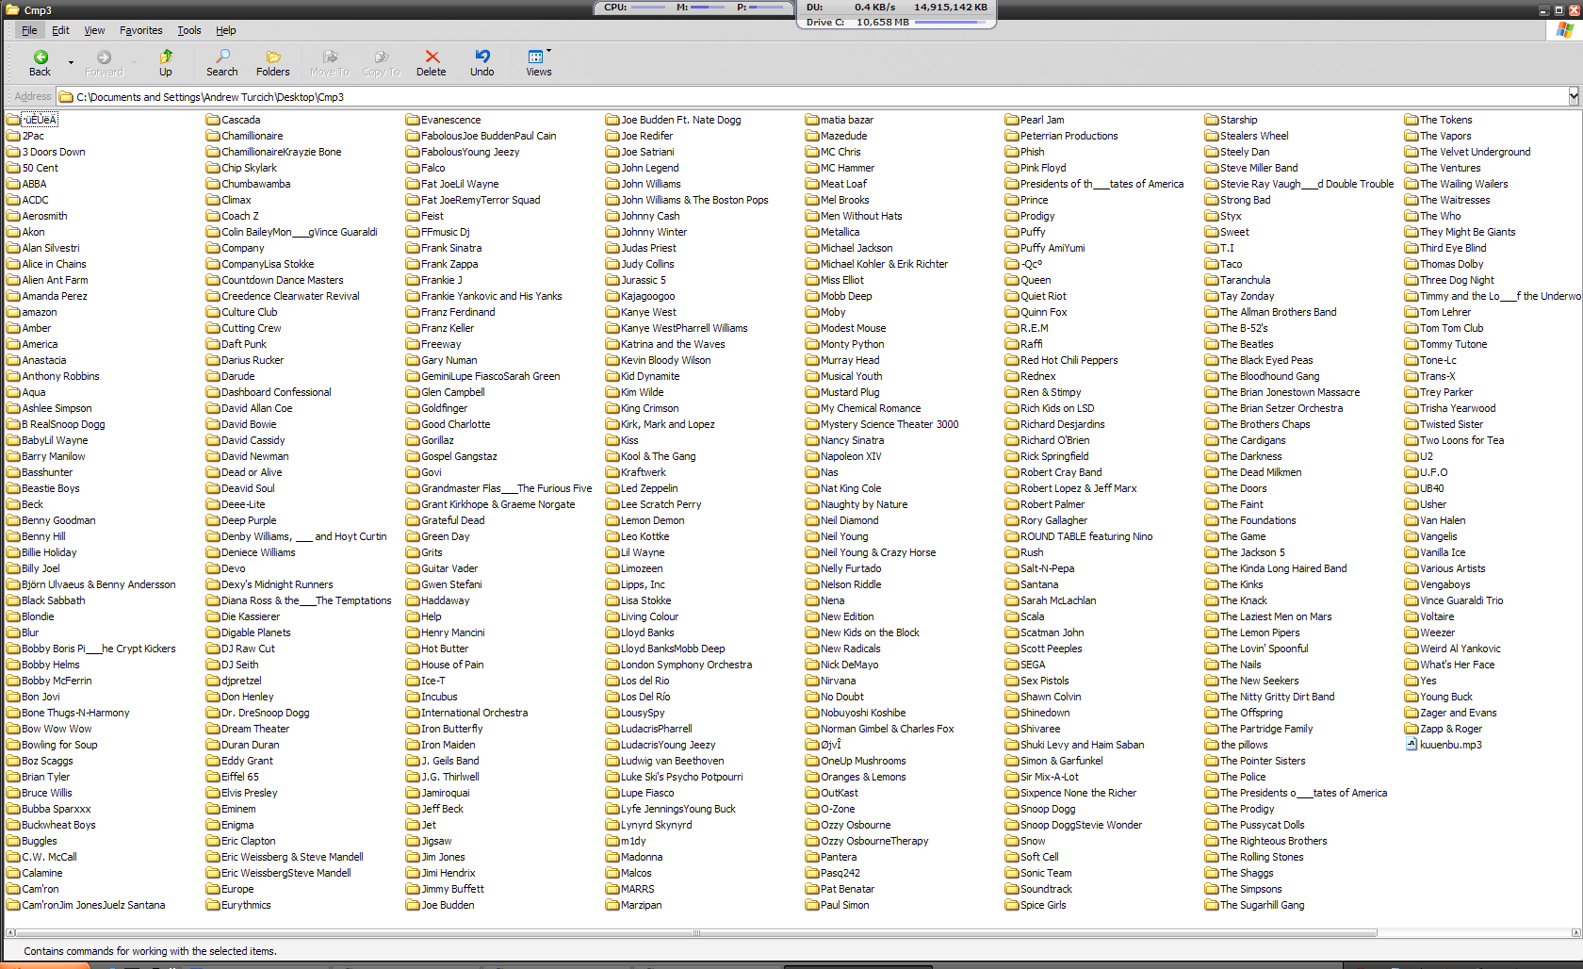Select the Pearl Jam folder icon
The height and width of the screenshot is (969, 1583).
1012,120
